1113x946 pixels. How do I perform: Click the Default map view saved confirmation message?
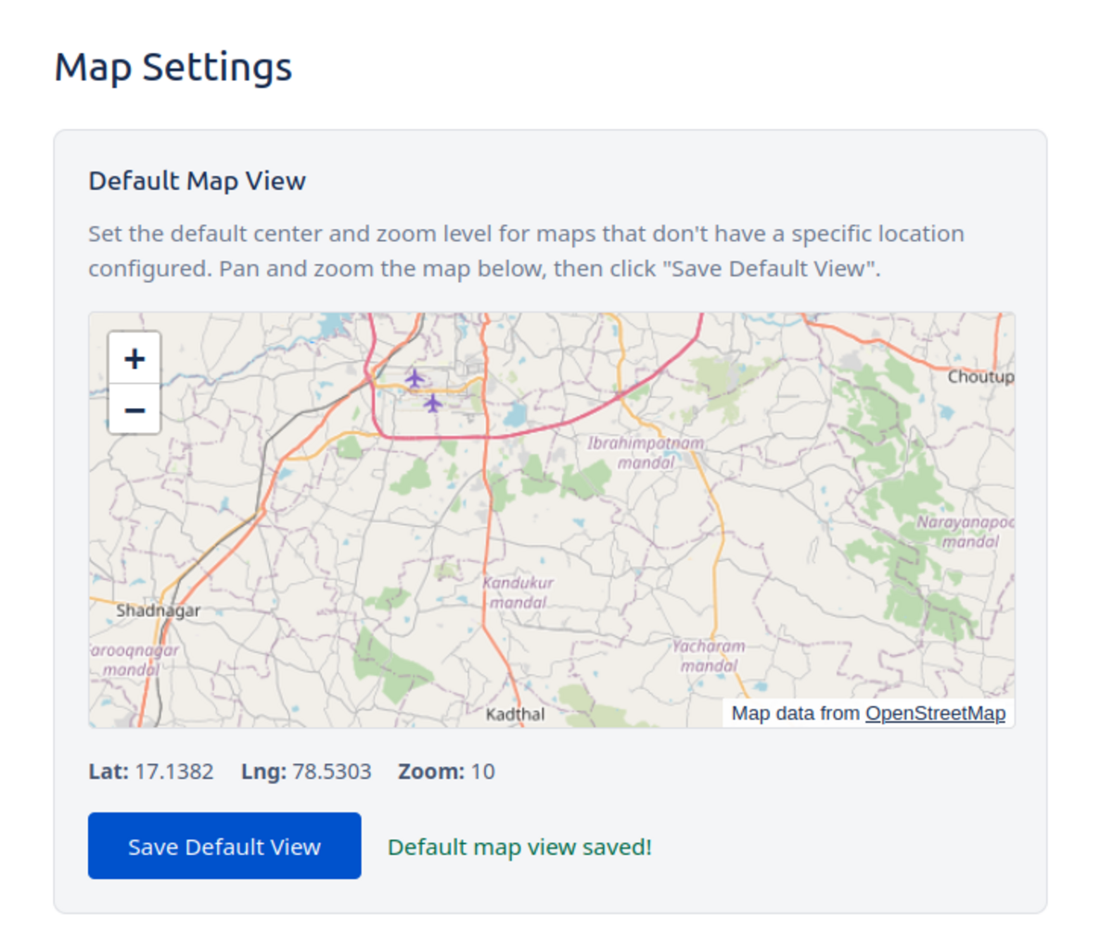click(519, 846)
